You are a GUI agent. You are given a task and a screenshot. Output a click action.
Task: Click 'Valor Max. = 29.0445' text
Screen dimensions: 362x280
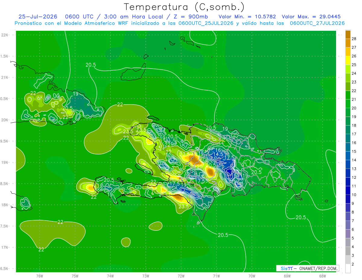point(311,17)
